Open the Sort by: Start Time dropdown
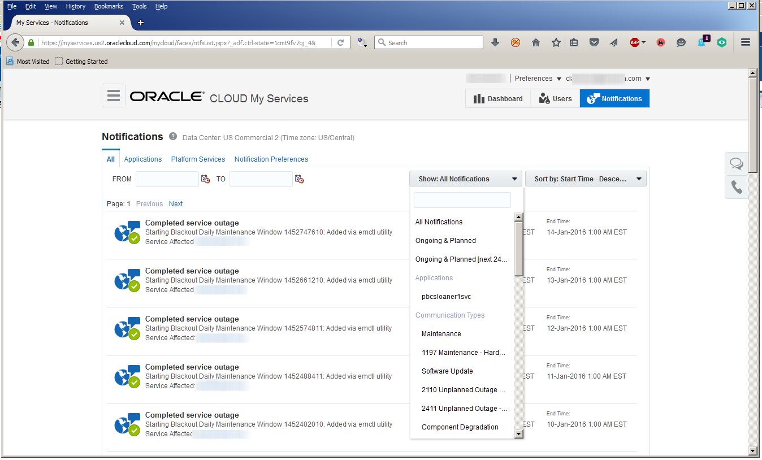 tap(586, 179)
